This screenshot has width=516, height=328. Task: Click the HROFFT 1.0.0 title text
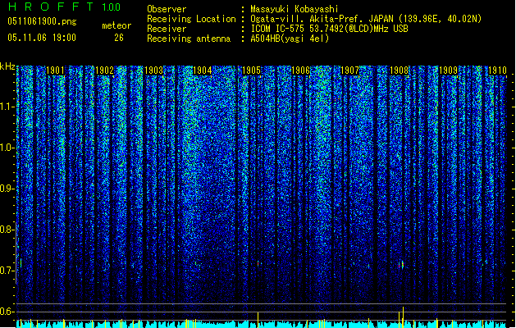click(65, 7)
